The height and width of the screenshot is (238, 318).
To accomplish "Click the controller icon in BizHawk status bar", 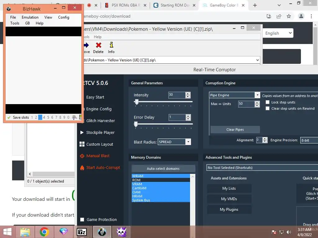I will pos(75,117).
